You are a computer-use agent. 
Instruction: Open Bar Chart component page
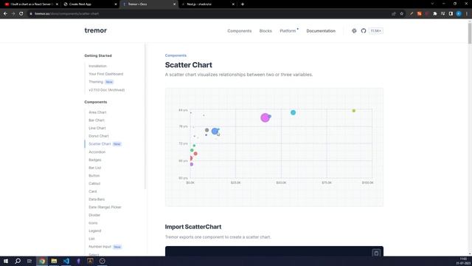pos(97,120)
